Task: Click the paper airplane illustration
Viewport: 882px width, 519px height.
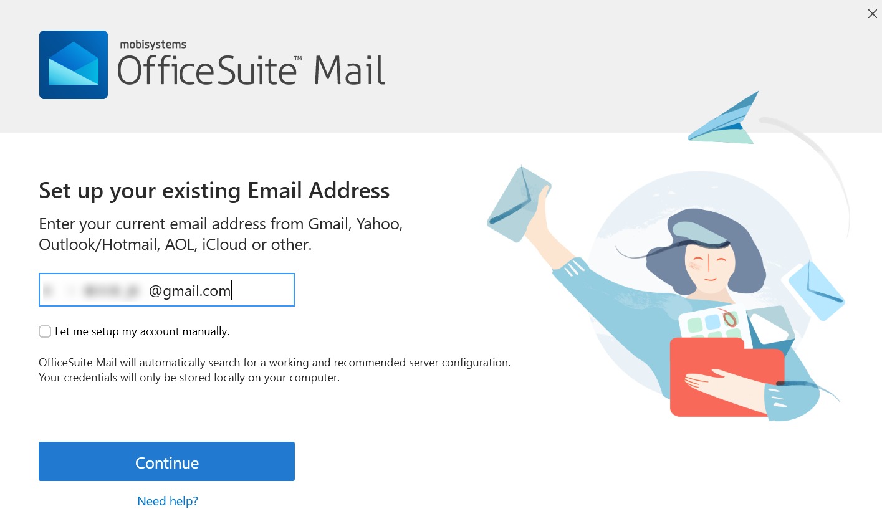Action: tap(724, 118)
